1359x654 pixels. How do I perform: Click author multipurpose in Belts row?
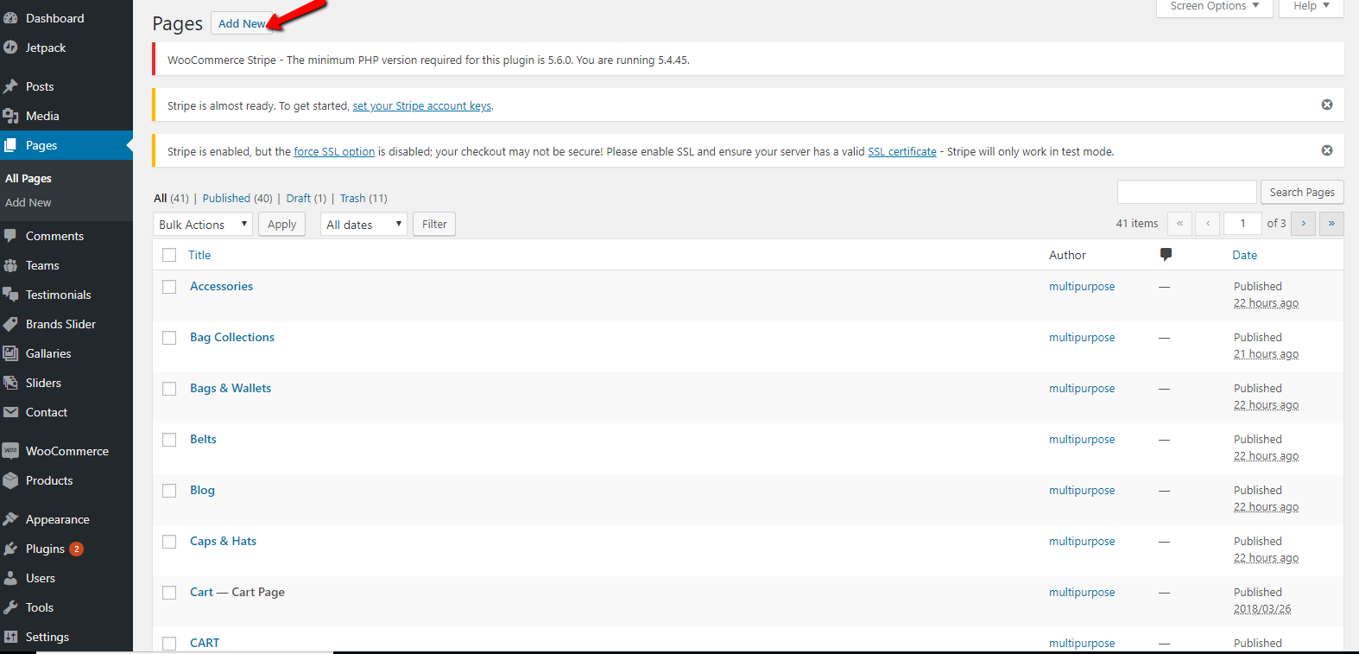click(1082, 439)
